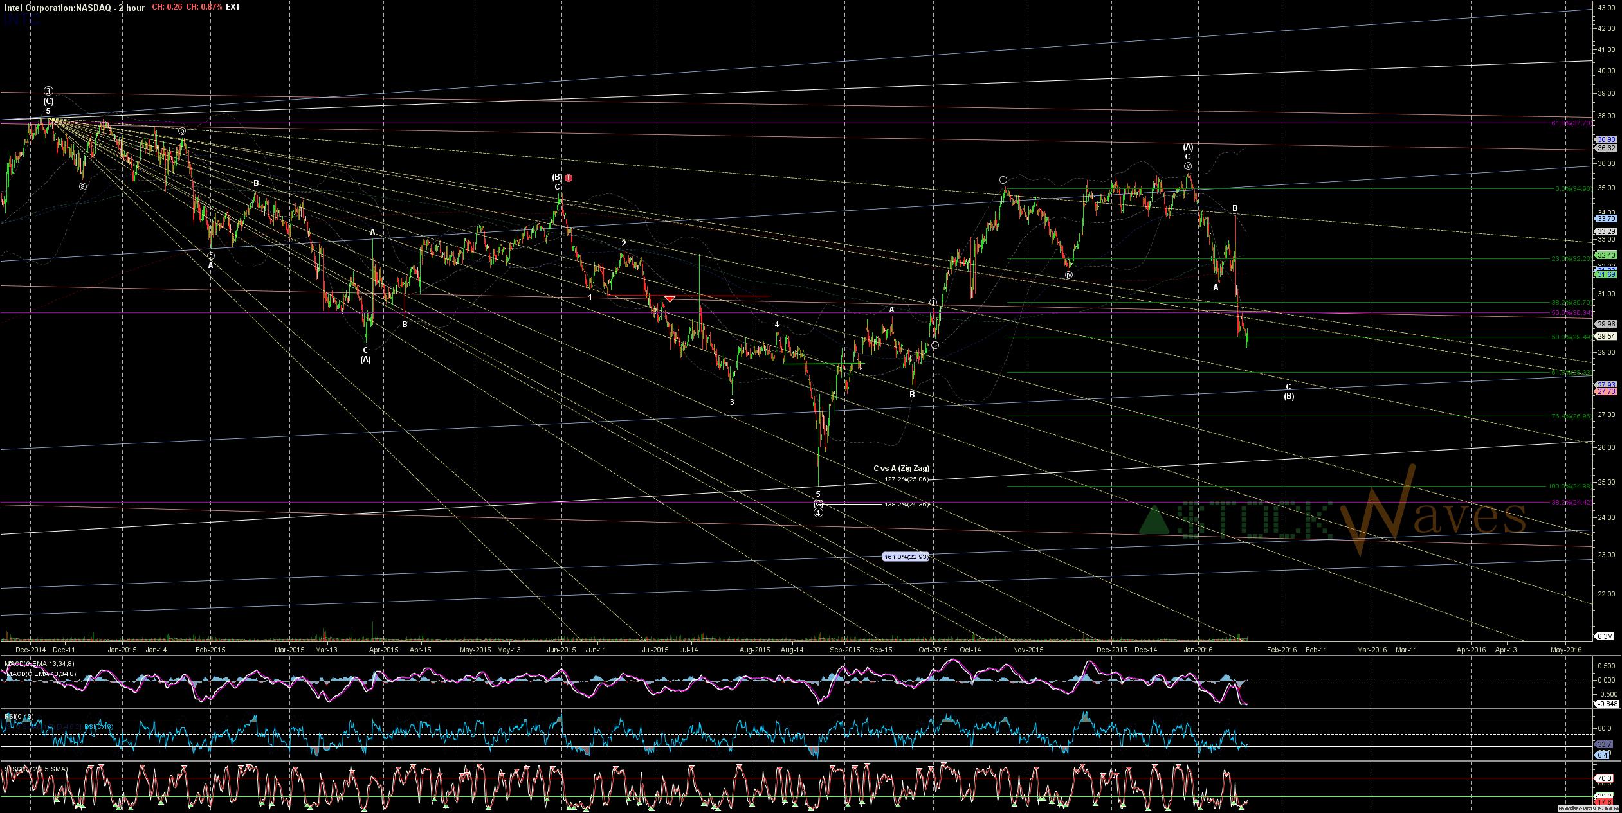Click the Nov-2015 date axis label
This screenshot has width=1622, height=813.
click(1028, 650)
